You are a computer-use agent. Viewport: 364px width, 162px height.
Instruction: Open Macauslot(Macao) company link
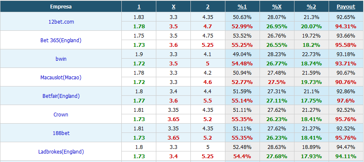pos(61,77)
